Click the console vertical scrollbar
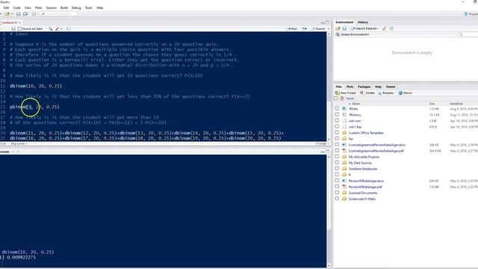 coord(329,211)
